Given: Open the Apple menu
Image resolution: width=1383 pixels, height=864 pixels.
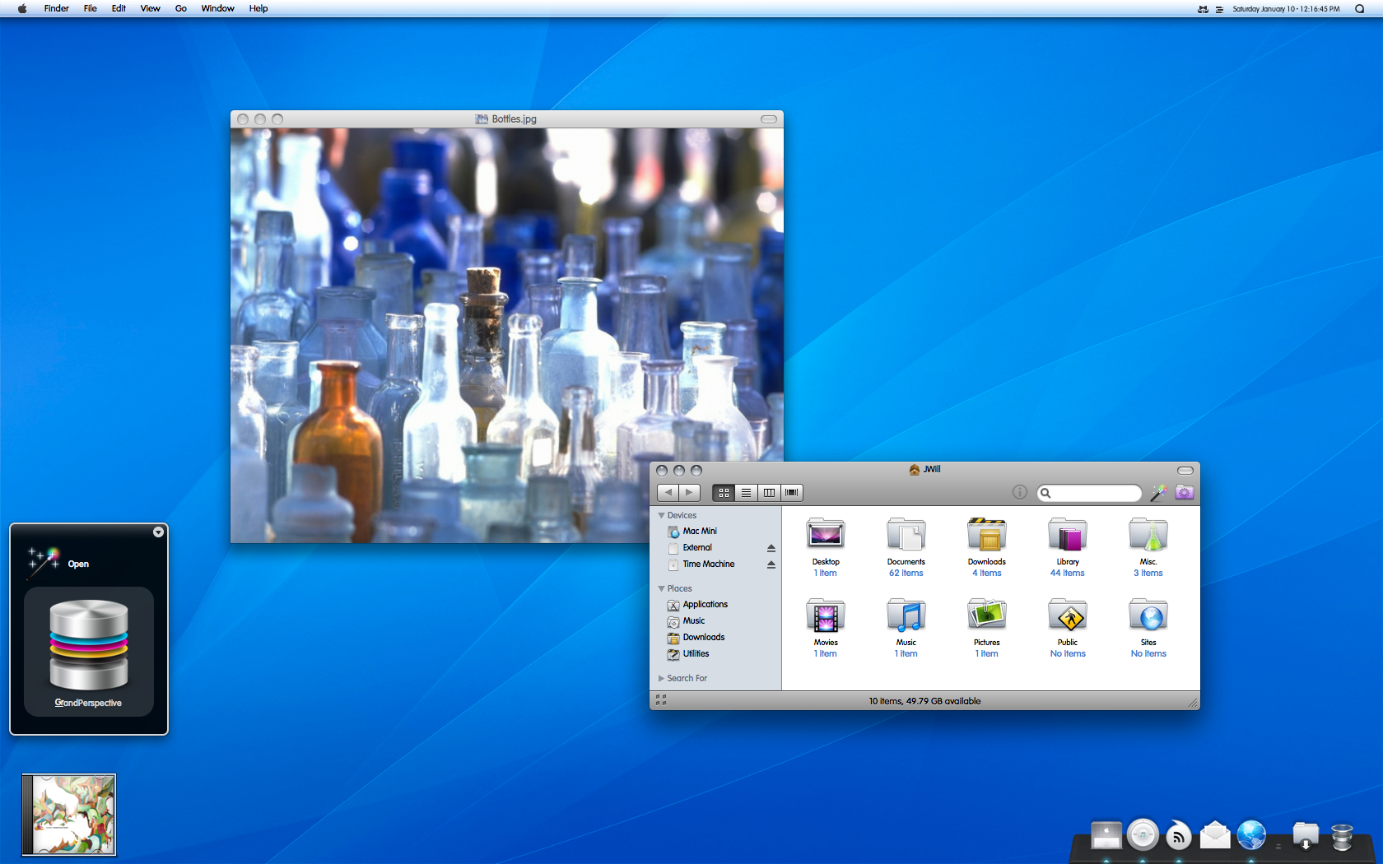Looking at the screenshot, I should point(22,8).
